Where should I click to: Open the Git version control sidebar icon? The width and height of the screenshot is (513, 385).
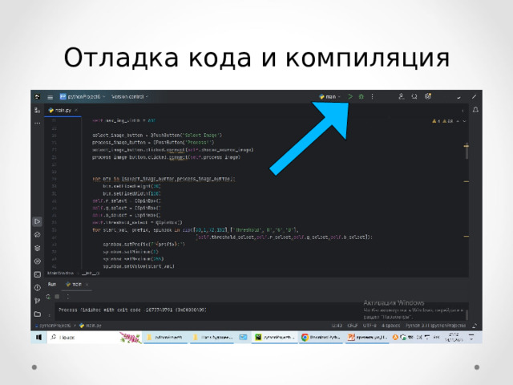click(x=38, y=301)
